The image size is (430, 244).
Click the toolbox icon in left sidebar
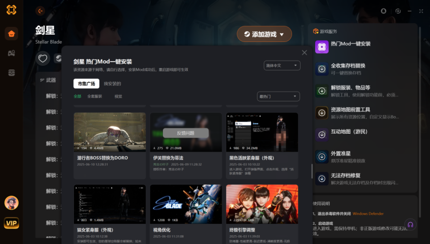(x=11, y=73)
